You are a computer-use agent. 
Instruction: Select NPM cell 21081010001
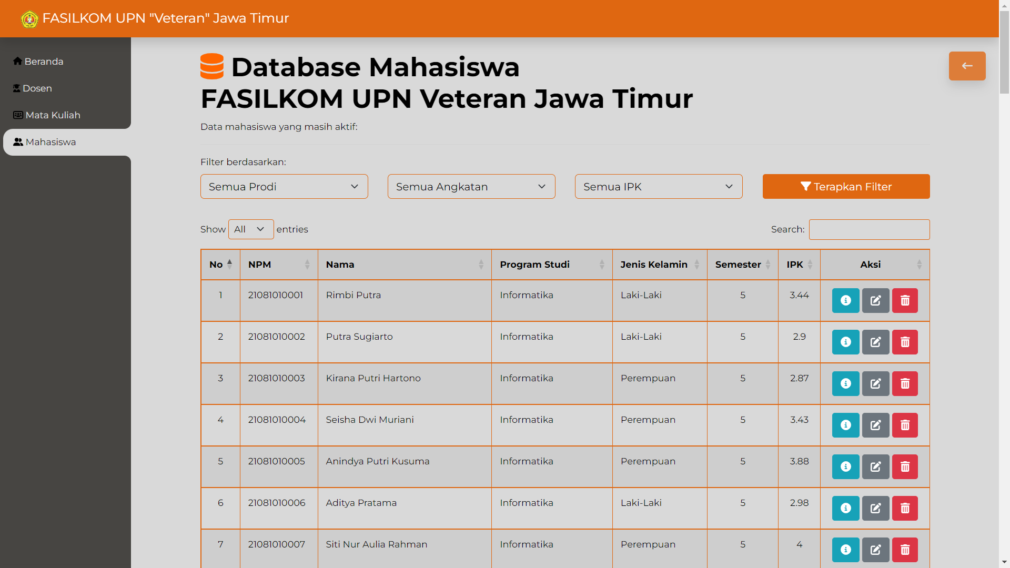pos(276,295)
